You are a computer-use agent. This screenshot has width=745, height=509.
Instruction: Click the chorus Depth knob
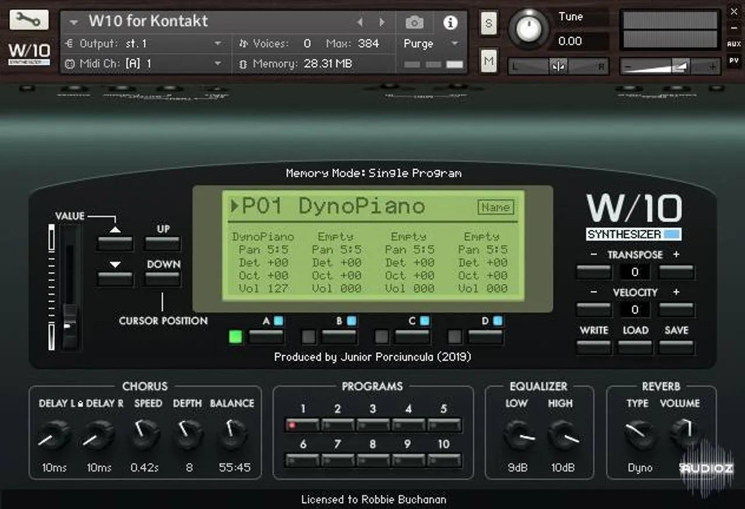coord(189,434)
